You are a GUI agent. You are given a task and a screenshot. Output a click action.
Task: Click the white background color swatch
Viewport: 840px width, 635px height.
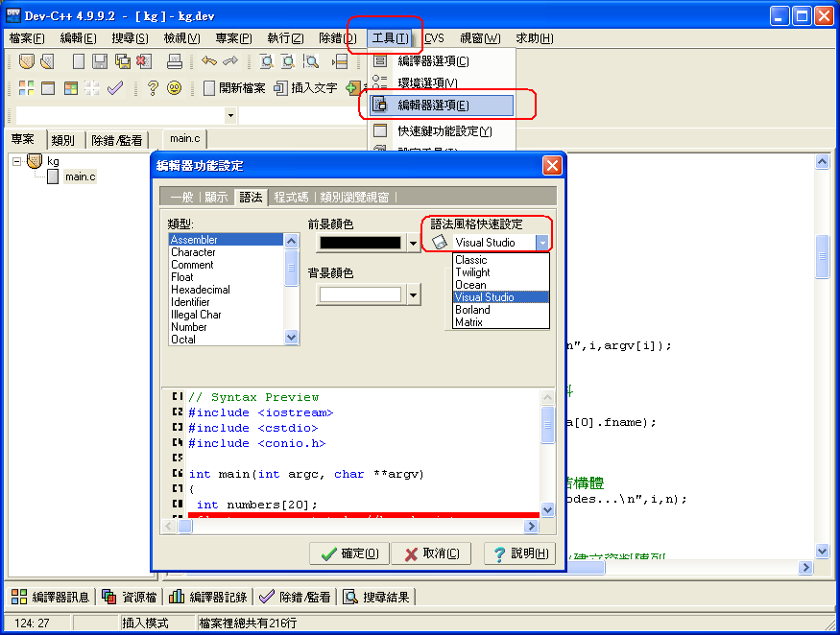tap(360, 294)
